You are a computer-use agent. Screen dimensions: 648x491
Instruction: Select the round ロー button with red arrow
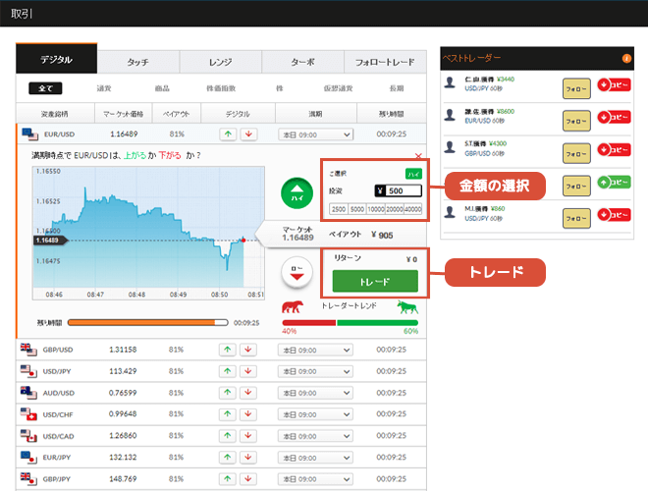297,272
